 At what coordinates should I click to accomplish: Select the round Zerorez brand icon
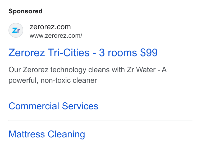click(16, 30)
